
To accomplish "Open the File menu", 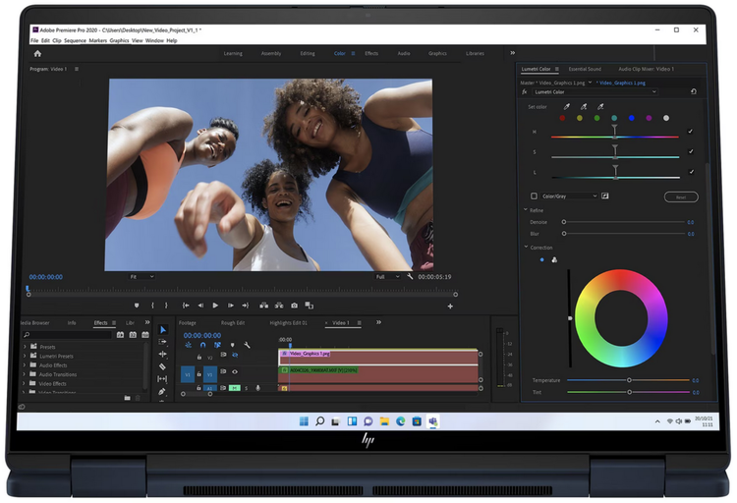I will pos(34,40).
